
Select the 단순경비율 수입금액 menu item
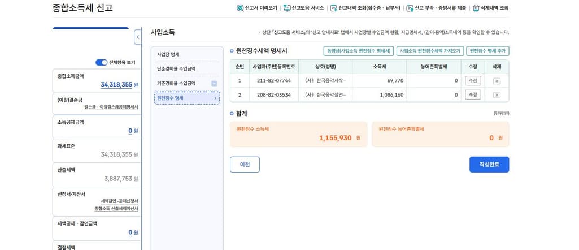pos(176,69)
